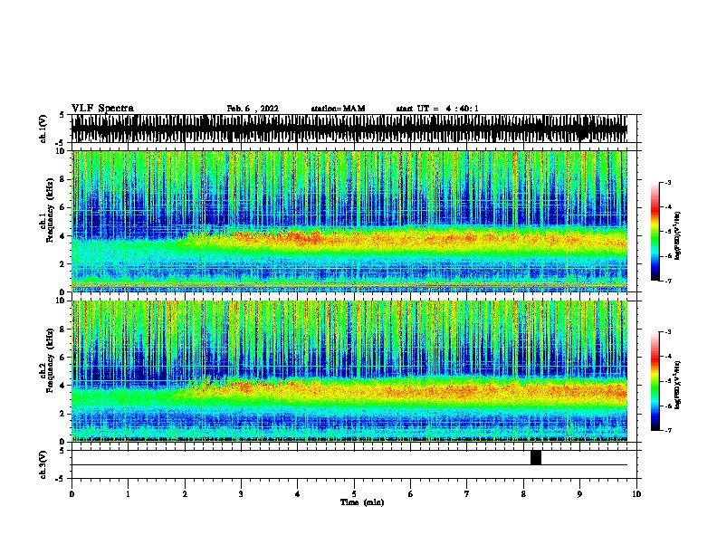Click the ch.2 frequency axis "6" tick label
Image resolution: width=717 pixels, height=554 pixels.
[62, 357]
